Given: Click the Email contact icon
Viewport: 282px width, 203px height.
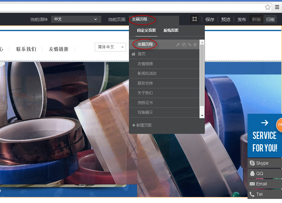Looking at the screenshot, I should click(x=252, y=184).
